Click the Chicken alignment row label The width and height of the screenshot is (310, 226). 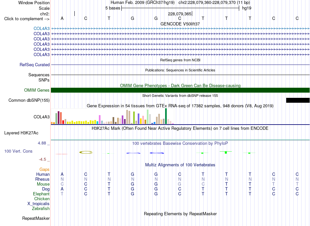tap(42, 199)
